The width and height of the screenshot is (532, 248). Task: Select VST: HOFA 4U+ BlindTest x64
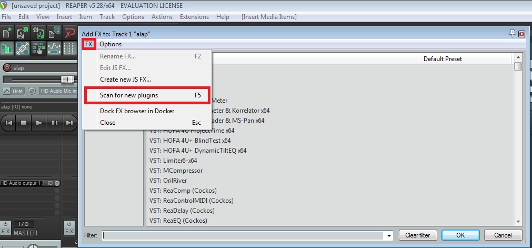point(190,140)
